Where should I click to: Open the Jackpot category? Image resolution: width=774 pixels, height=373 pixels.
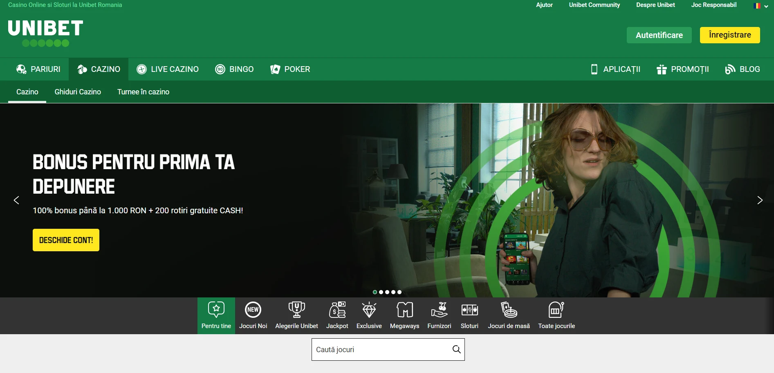click(337, 316)
